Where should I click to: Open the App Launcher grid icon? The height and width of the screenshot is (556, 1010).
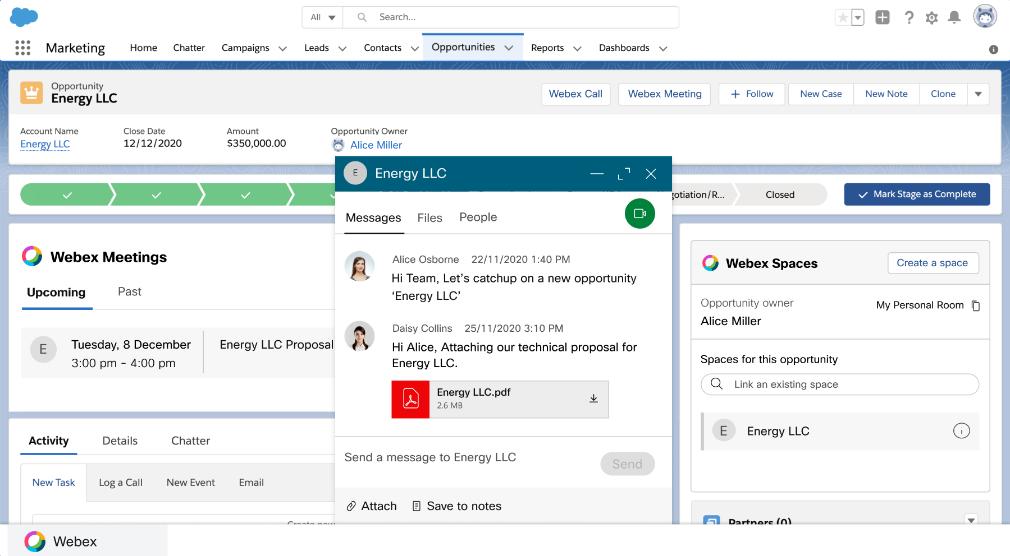23,48
